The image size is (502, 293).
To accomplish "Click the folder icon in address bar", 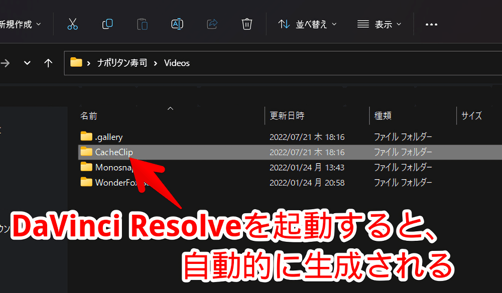I will click(76, 62).
